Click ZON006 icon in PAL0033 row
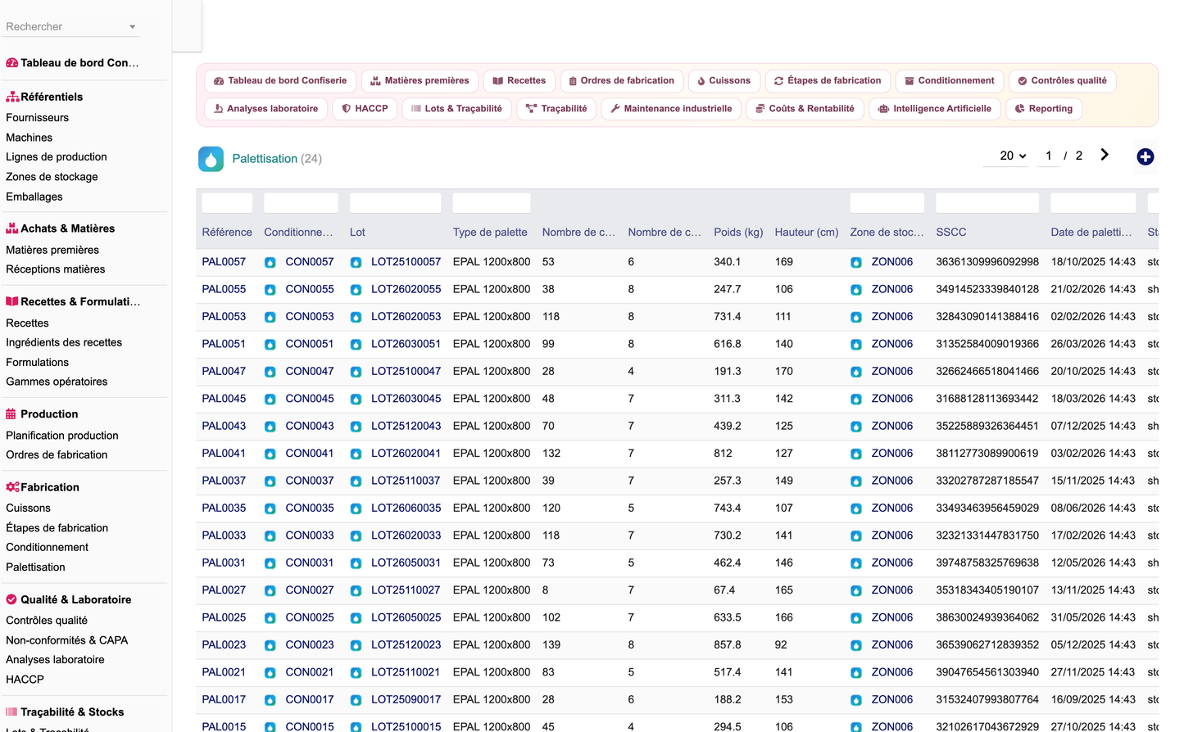Image resolution: width=1184 pixels, height=732 pixels. [855, 536]
